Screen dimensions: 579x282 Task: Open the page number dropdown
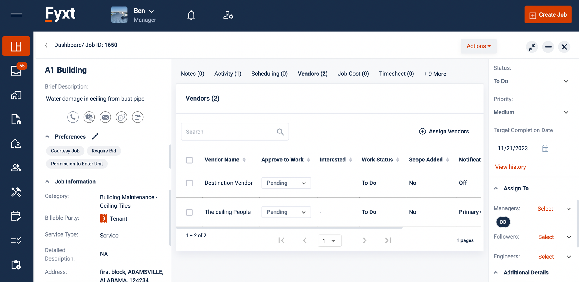tap(330, 241)
